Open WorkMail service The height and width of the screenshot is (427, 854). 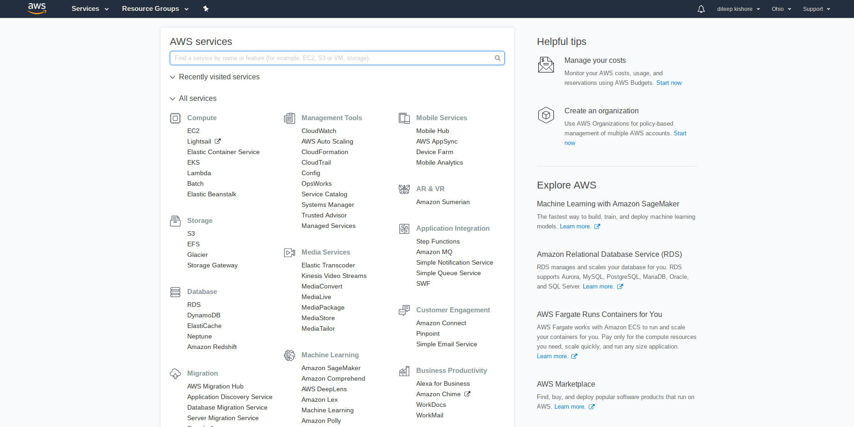430,416
